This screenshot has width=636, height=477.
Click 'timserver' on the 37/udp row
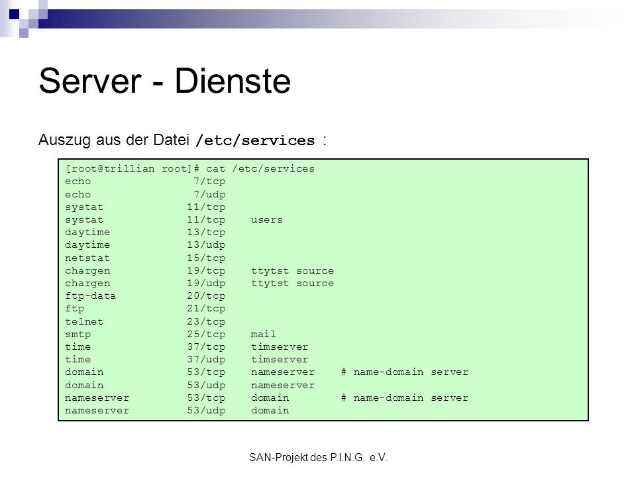280,359
